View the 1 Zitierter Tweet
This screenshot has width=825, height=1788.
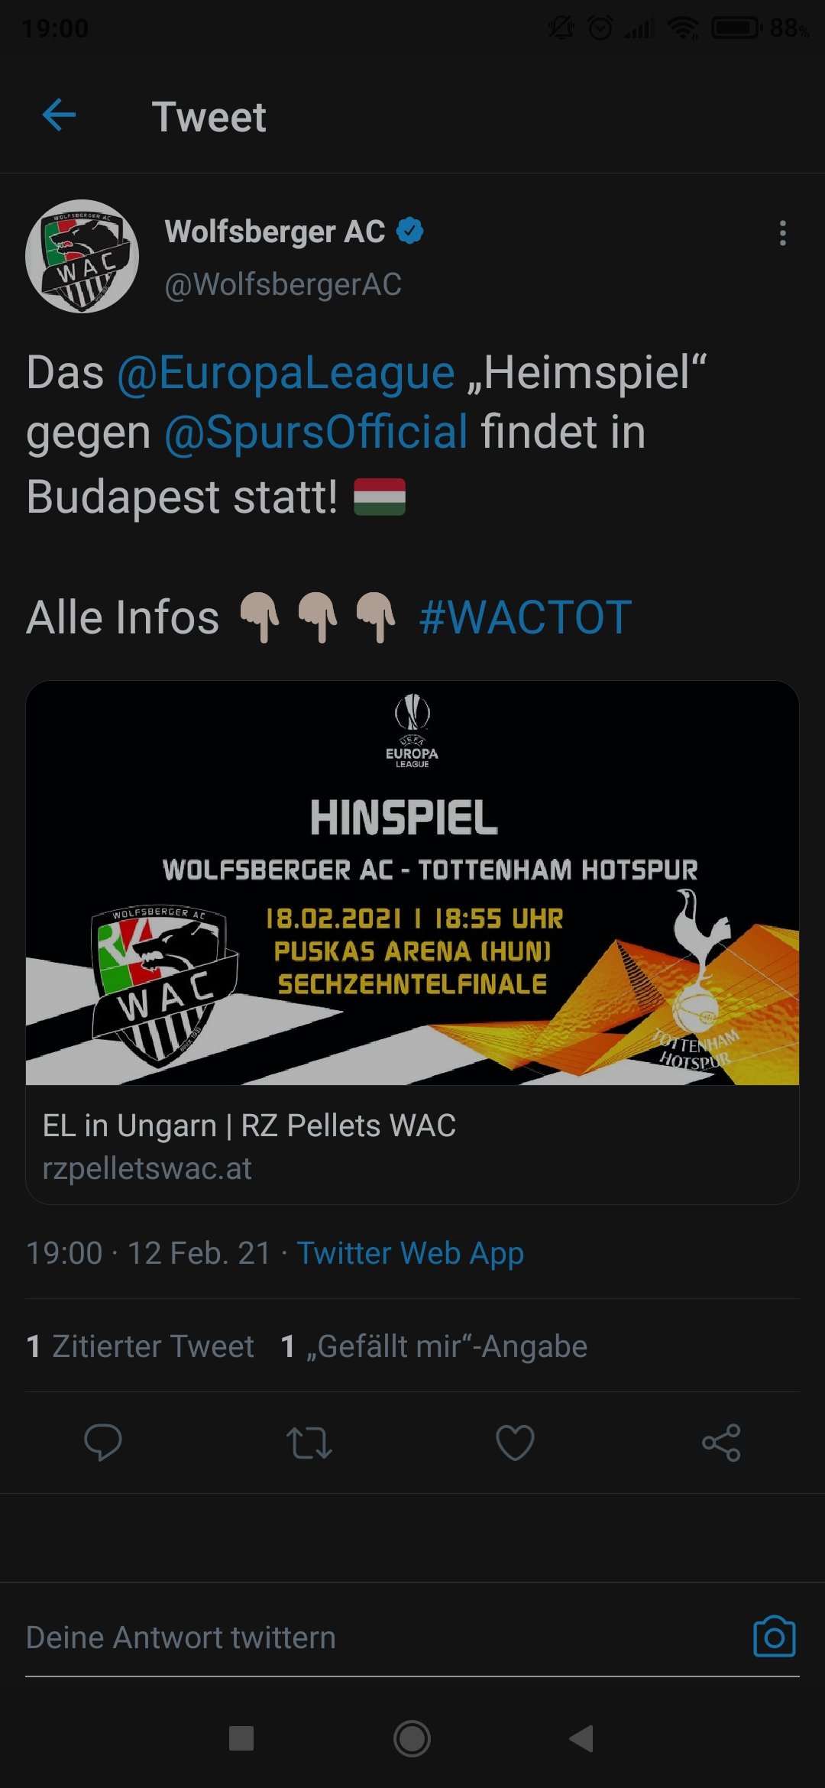pos(140,1346)
